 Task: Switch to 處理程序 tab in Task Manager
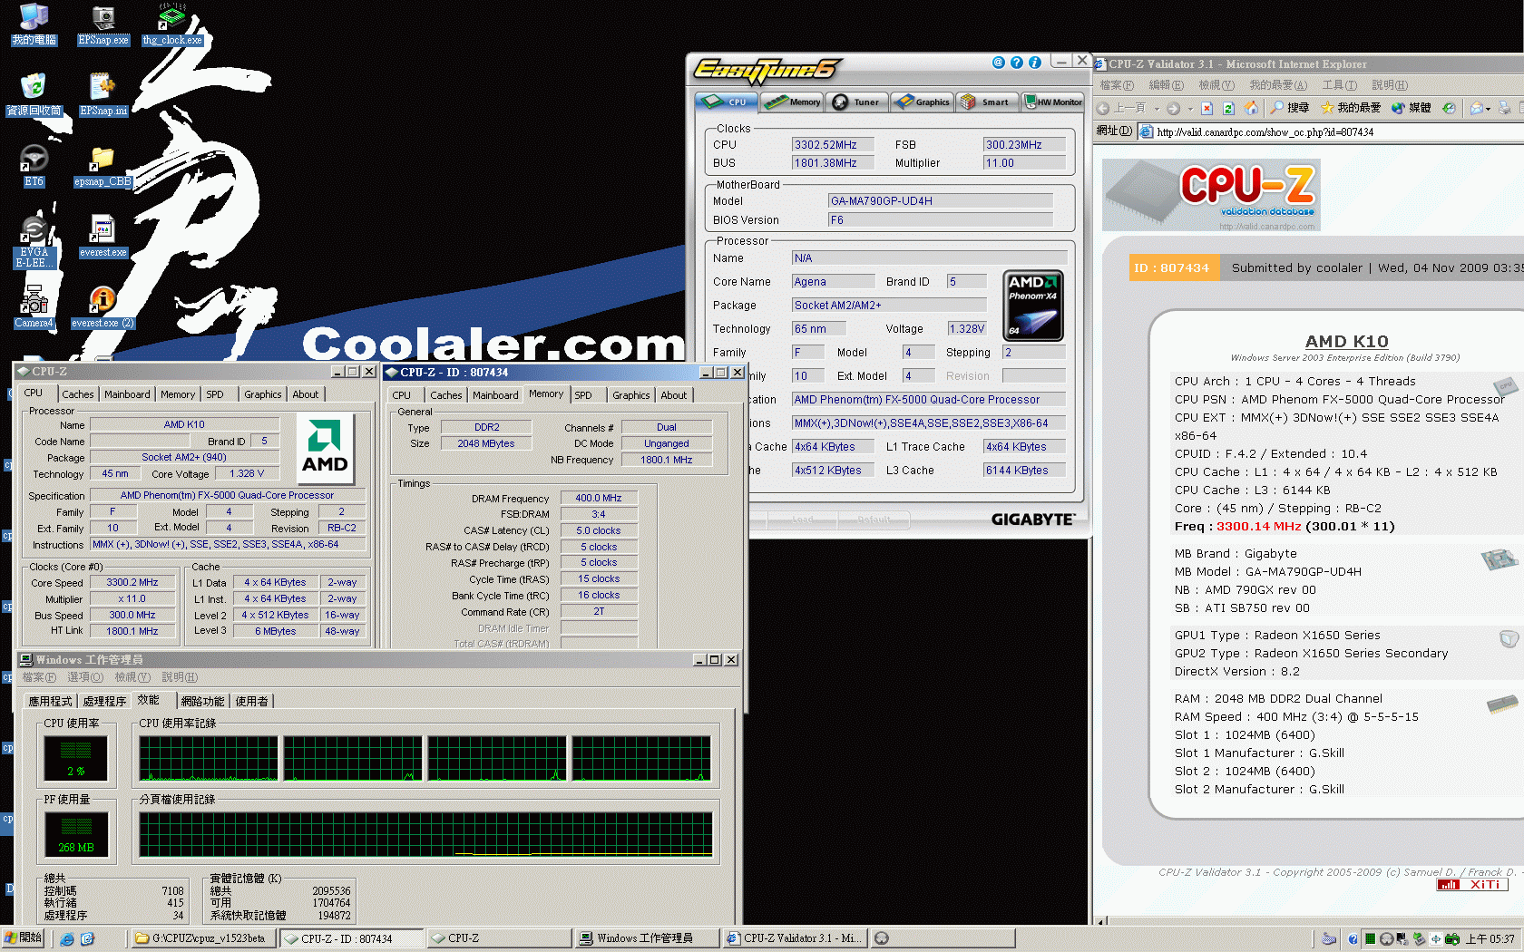point(104,701)
